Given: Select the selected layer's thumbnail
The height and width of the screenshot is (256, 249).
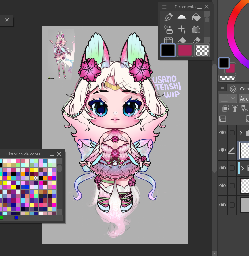Looking at the screenshot, I should pyautogui.click(x=244, y=150).
